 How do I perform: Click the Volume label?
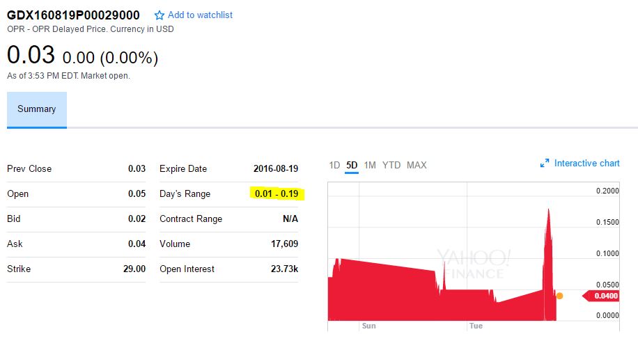click(x=175, y=244)
